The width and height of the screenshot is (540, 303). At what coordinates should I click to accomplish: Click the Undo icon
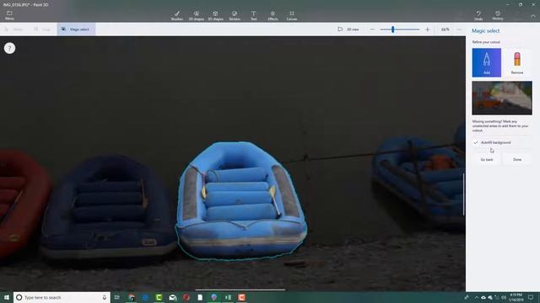coord(478,15)
